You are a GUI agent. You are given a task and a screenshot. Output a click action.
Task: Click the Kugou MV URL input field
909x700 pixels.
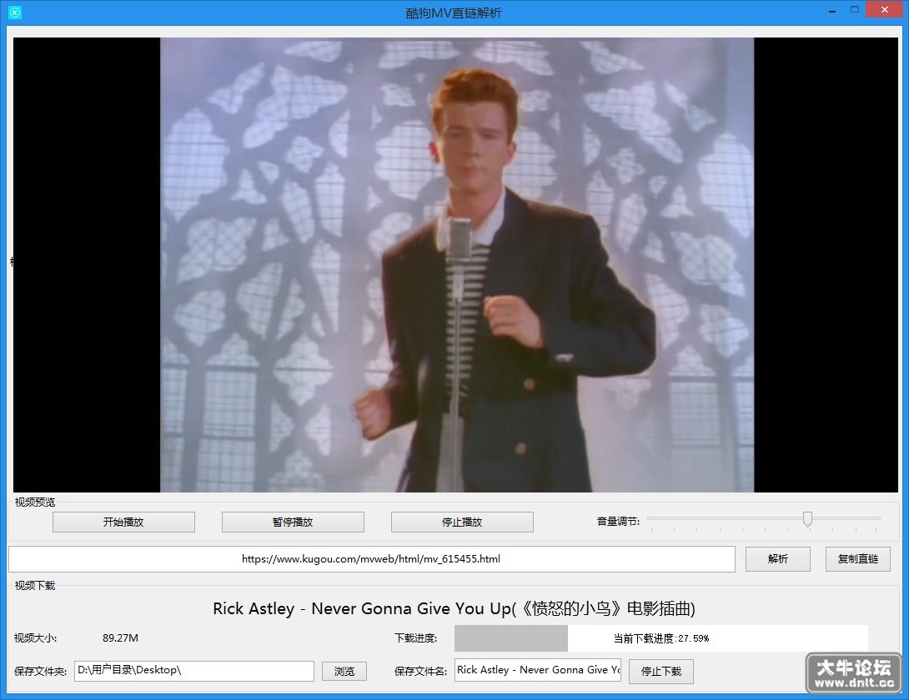(x=372, y=559)
